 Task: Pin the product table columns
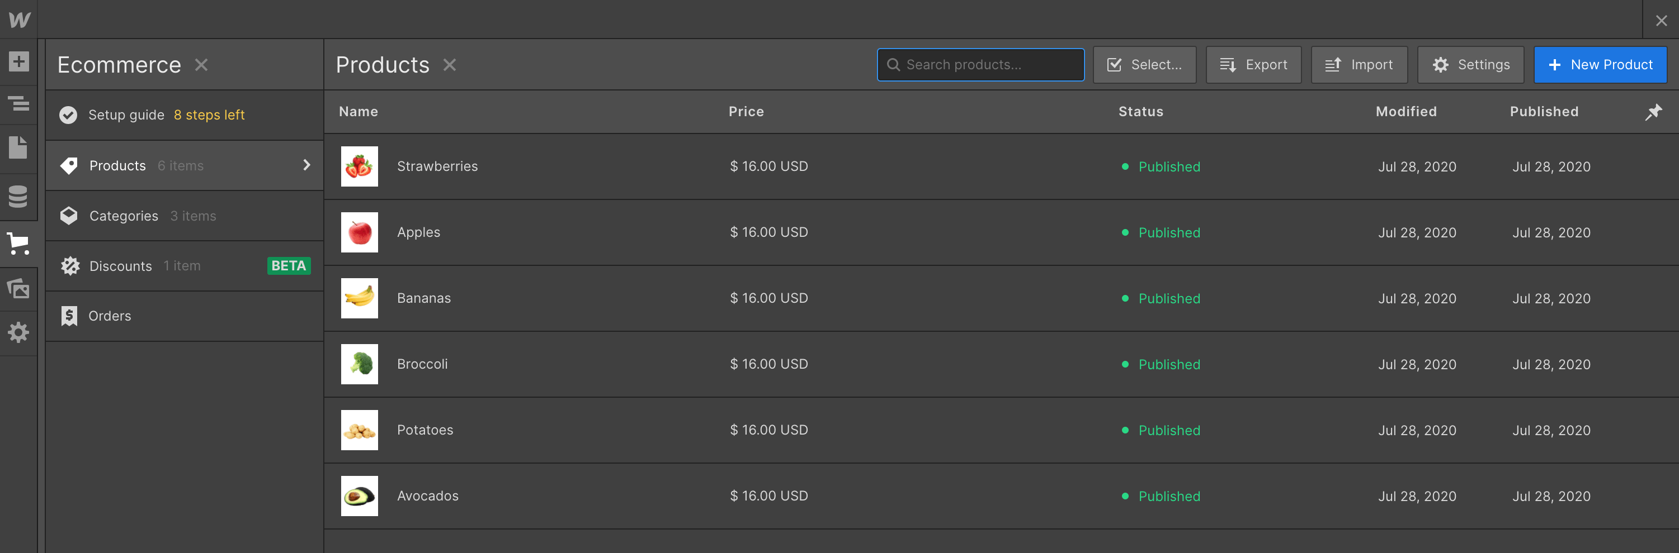(1654, 111)
